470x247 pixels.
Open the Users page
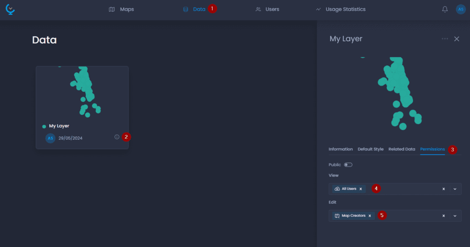point(267,9)
